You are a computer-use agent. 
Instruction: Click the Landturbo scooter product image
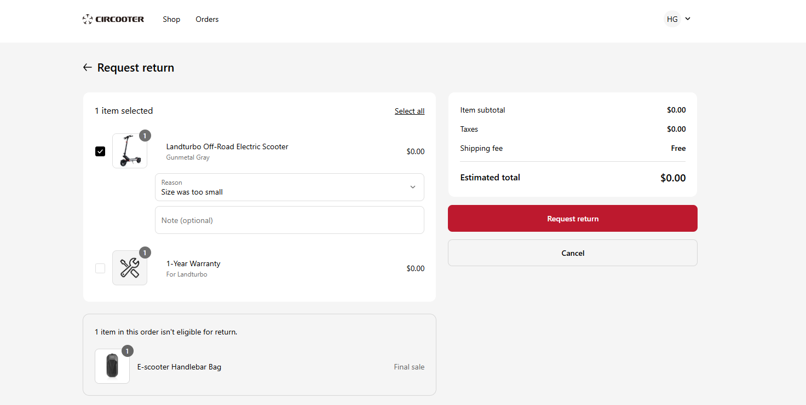coord(130,151)
